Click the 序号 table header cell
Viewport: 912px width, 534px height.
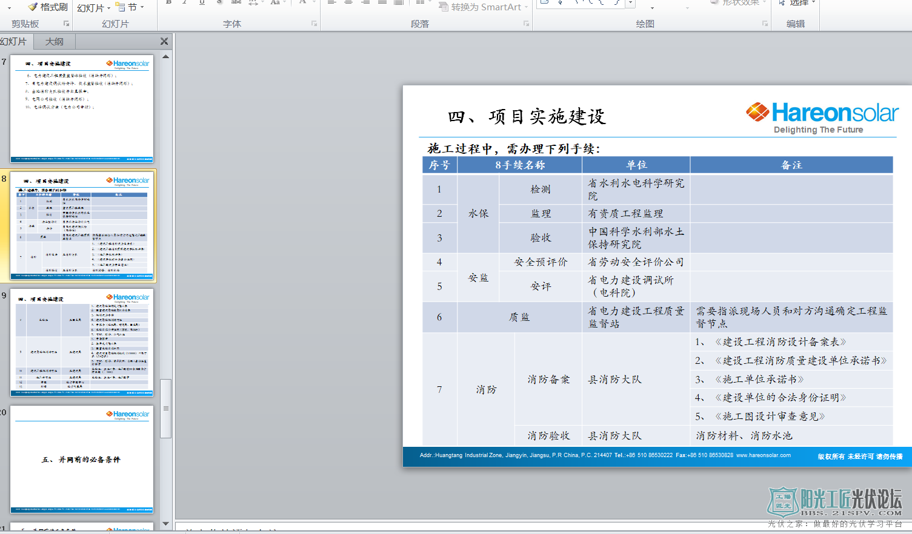coord(439,165)
